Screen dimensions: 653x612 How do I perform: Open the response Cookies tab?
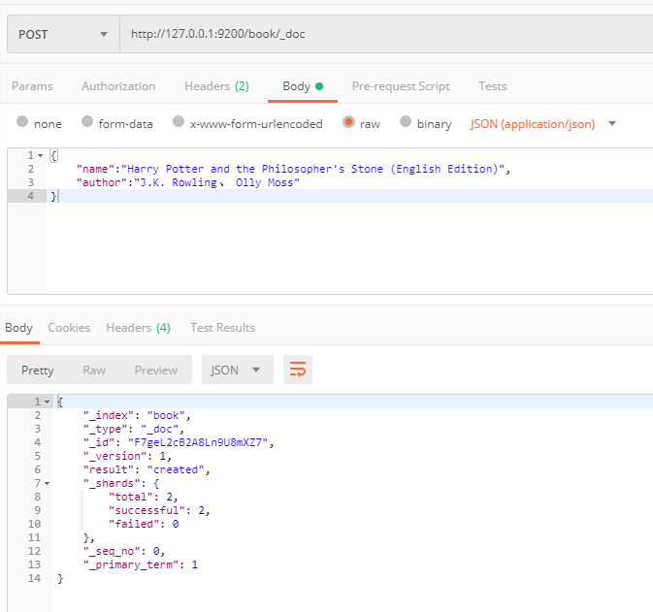point(69,328)
